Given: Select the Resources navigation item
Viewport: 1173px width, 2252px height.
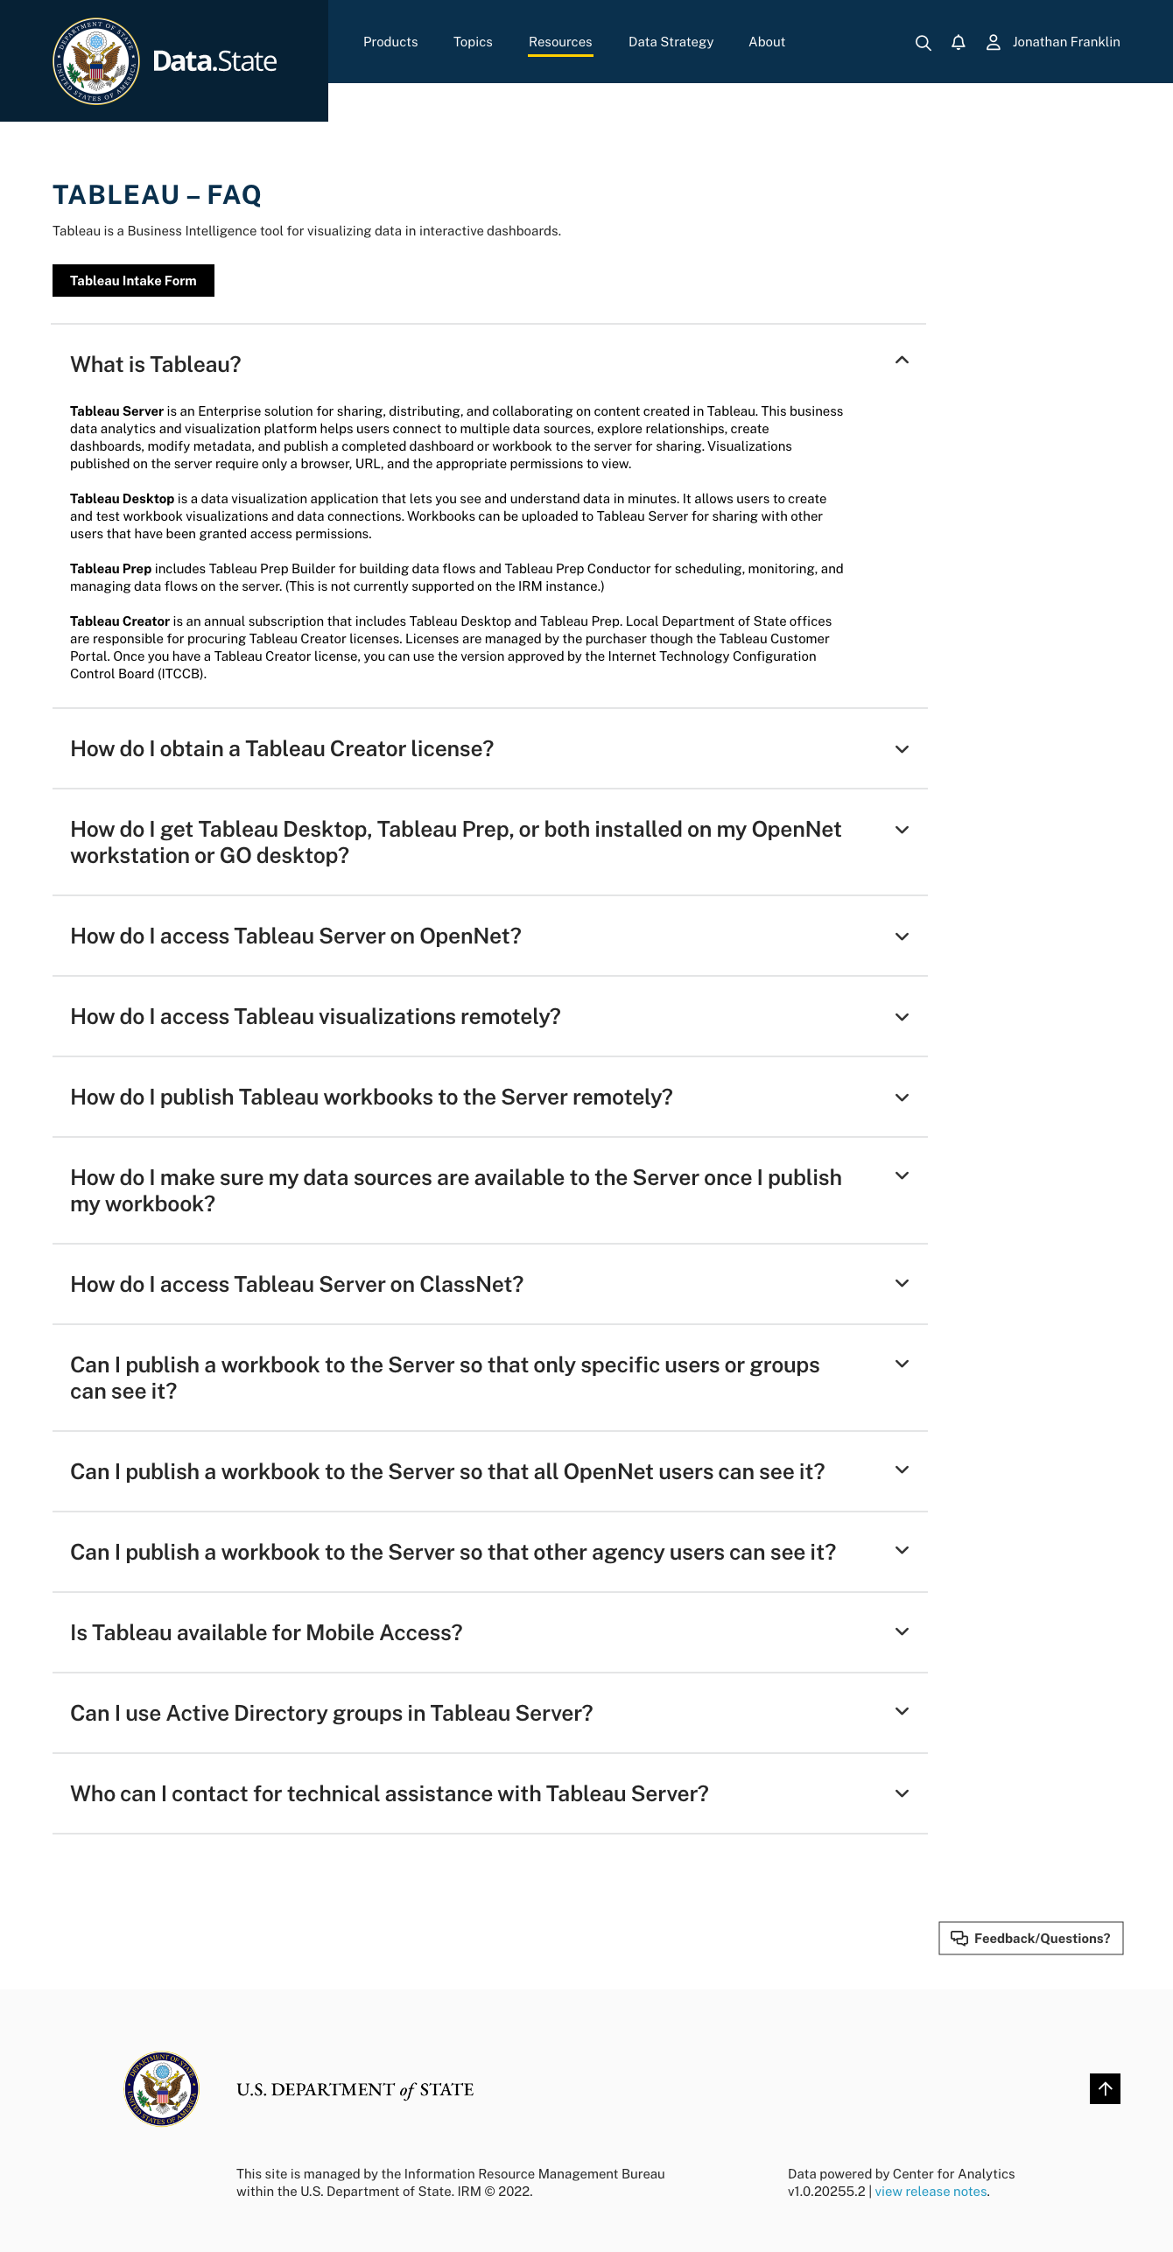Looking at the screenshot, I should 560,42.
